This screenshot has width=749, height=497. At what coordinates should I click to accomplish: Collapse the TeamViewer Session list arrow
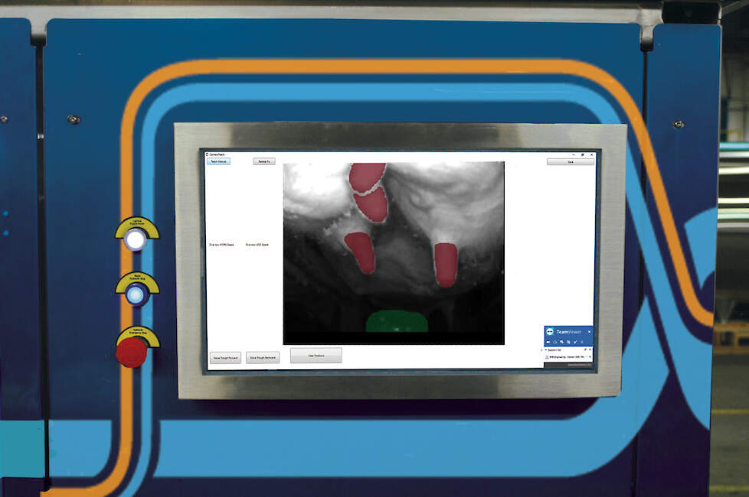click(547, 350)
